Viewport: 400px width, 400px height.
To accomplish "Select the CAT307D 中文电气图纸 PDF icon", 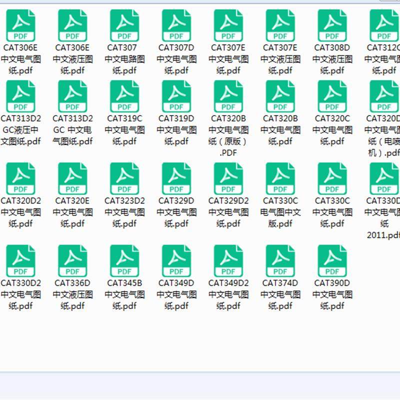I will click(176, 25).
